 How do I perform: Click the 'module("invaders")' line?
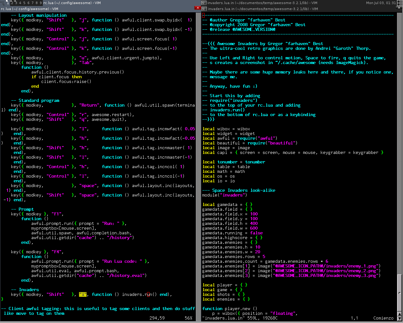point(225,195)
